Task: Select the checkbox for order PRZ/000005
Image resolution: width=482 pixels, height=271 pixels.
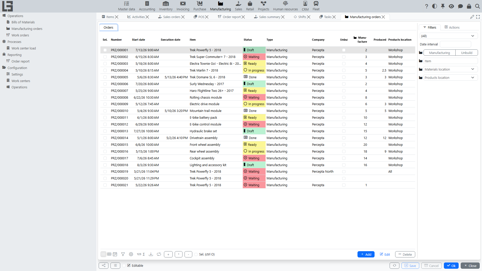Action: click(105, 77)
